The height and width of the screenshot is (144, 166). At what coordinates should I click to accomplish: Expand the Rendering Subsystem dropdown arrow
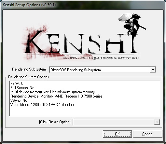click(153, 70)
